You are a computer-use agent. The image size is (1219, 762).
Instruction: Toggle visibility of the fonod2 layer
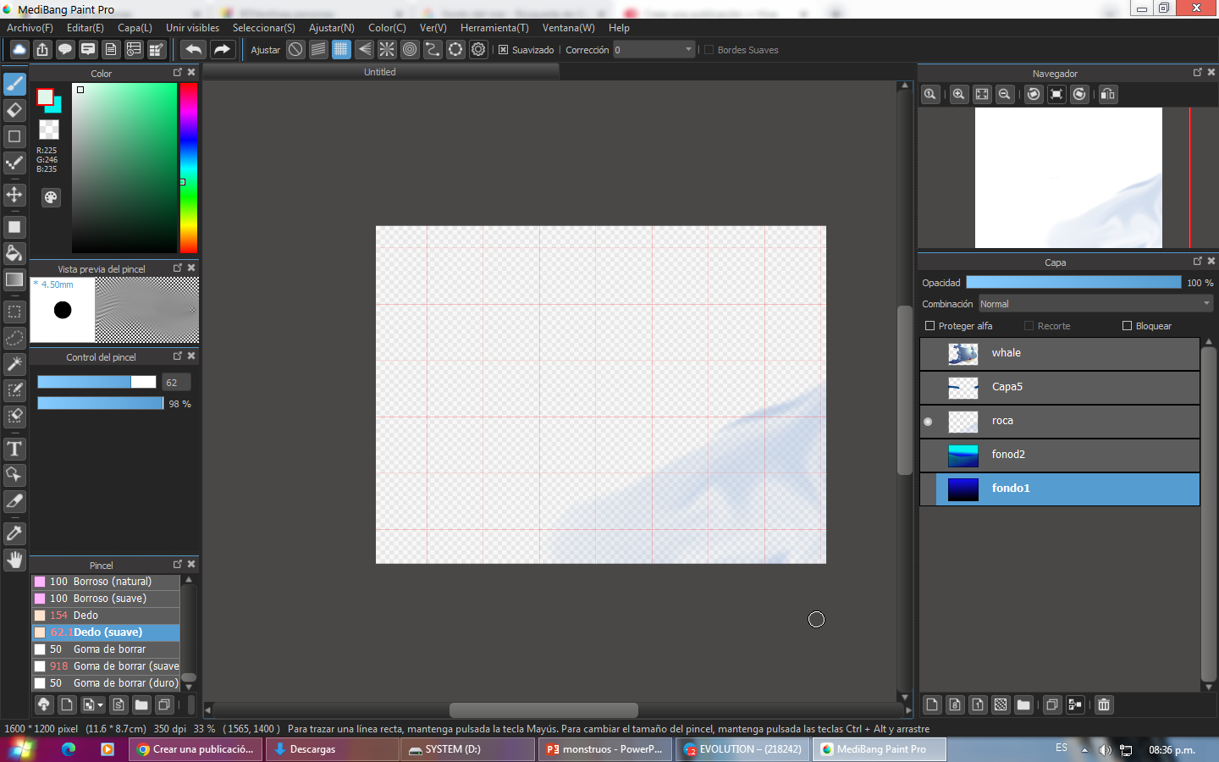pyautogui.click(x=928, y=456)
